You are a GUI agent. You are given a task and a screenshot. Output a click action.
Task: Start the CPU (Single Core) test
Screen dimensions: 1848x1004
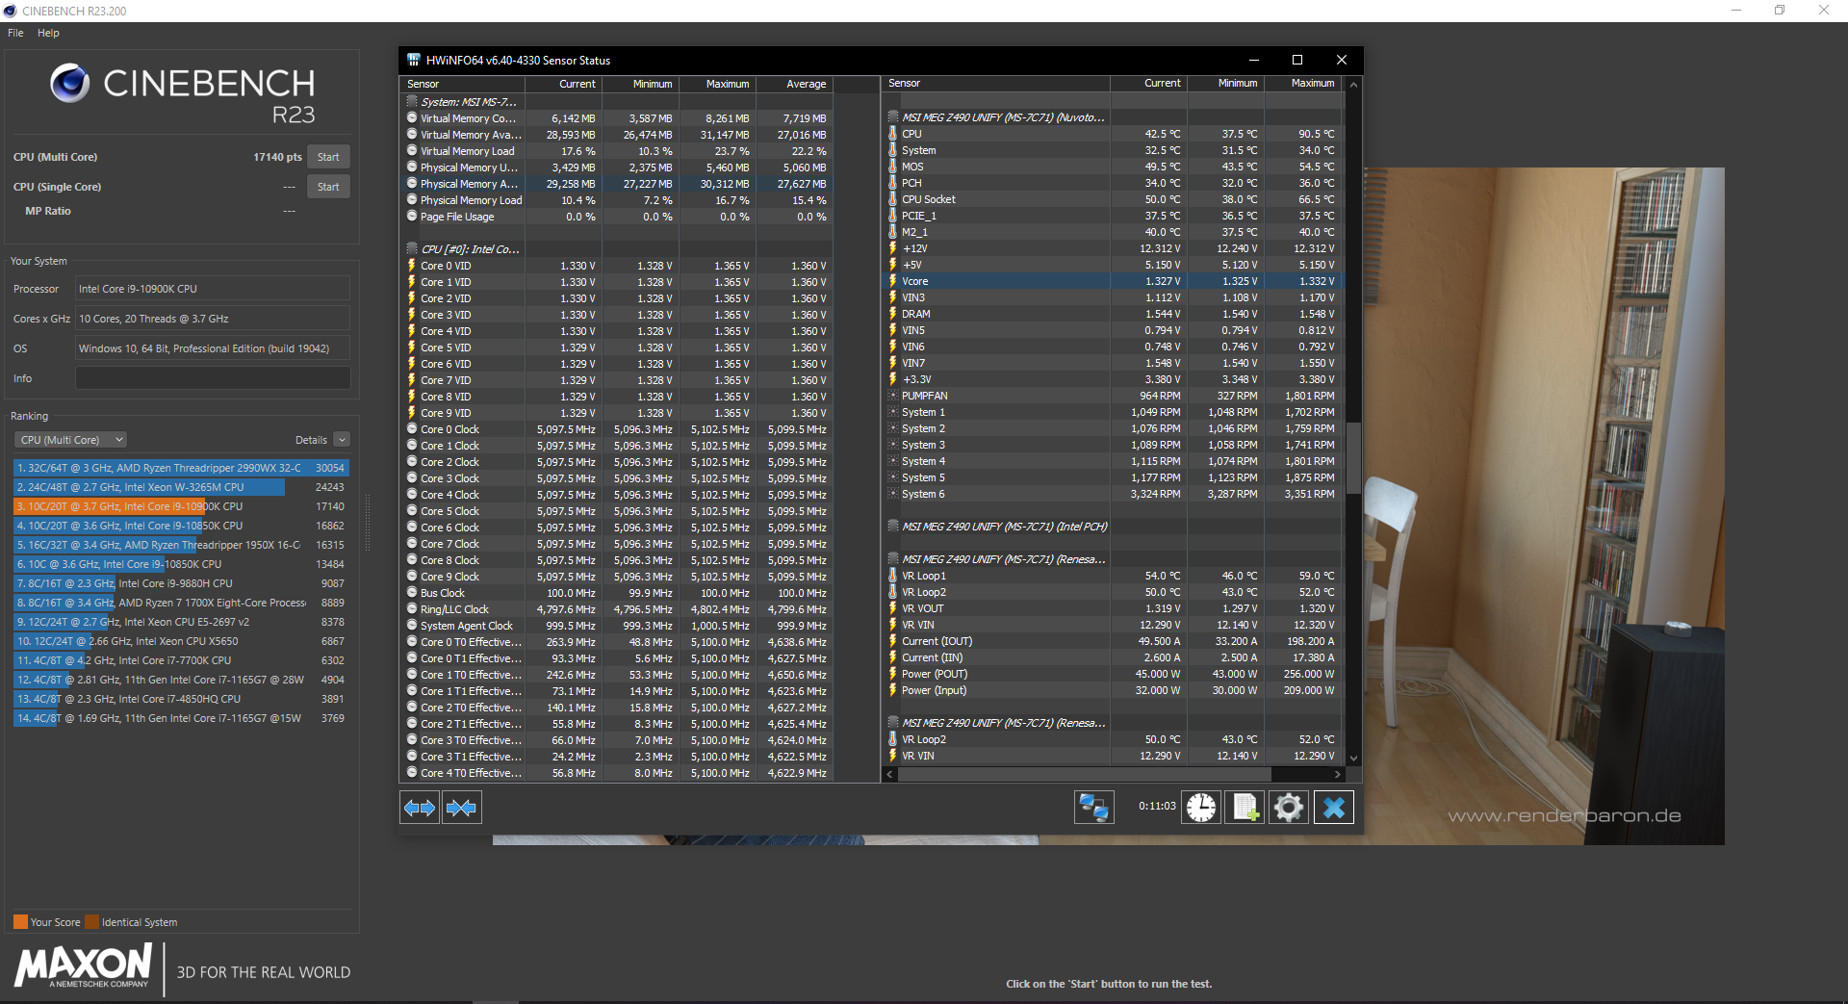(x=328, y=187)
